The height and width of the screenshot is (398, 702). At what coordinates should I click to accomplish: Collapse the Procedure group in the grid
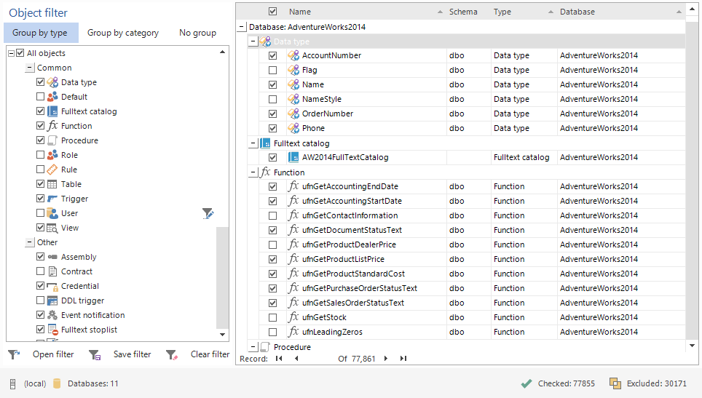coord(253,347)
